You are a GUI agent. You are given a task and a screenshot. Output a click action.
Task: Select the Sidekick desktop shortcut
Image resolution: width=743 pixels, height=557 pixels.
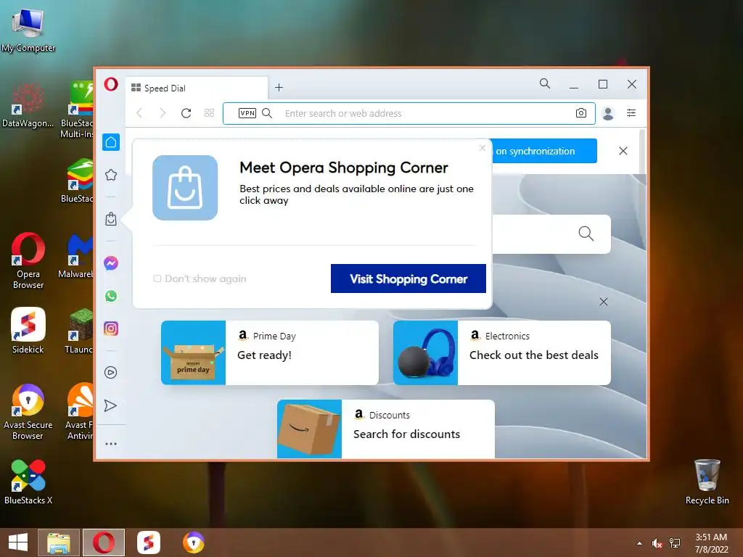[28, 331]
